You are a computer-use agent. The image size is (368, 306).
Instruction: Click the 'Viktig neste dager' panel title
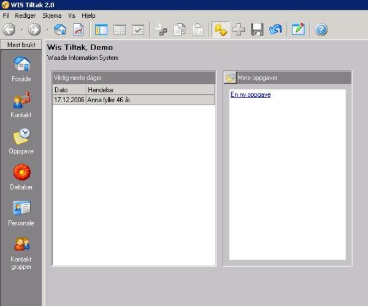point(78,78)
